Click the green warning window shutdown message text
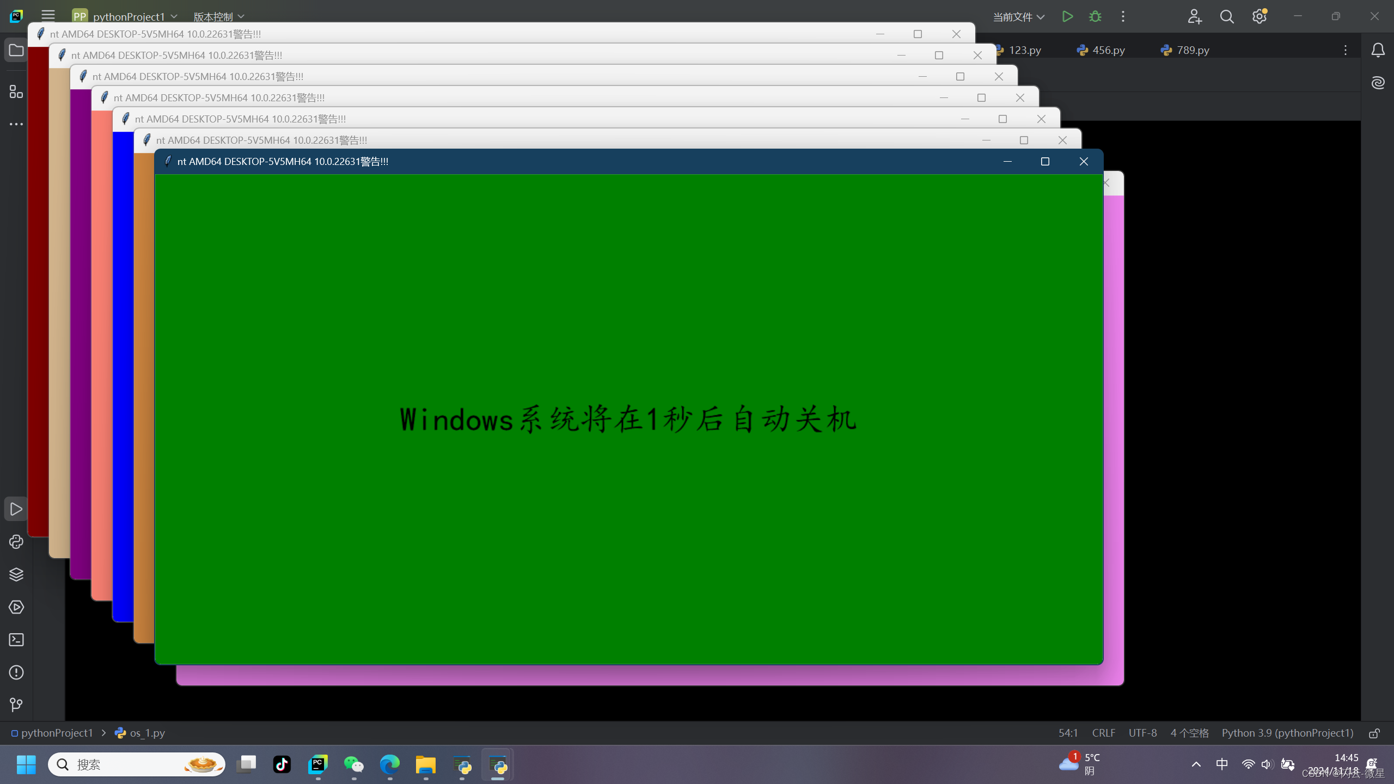The height and width of the screenshot is (784, 1394). pos(628,420)
